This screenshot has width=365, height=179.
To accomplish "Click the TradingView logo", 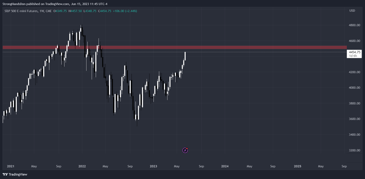I will (5, 174).
